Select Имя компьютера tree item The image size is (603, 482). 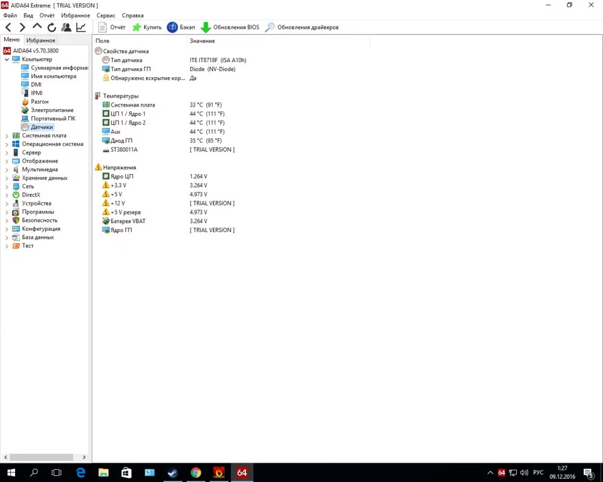point(49,76)
